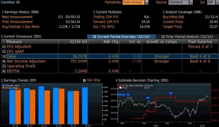Viewport: 219px width, 127px height.
Task: Click the Forward 12M P/E label
Action: click(106, 22)
